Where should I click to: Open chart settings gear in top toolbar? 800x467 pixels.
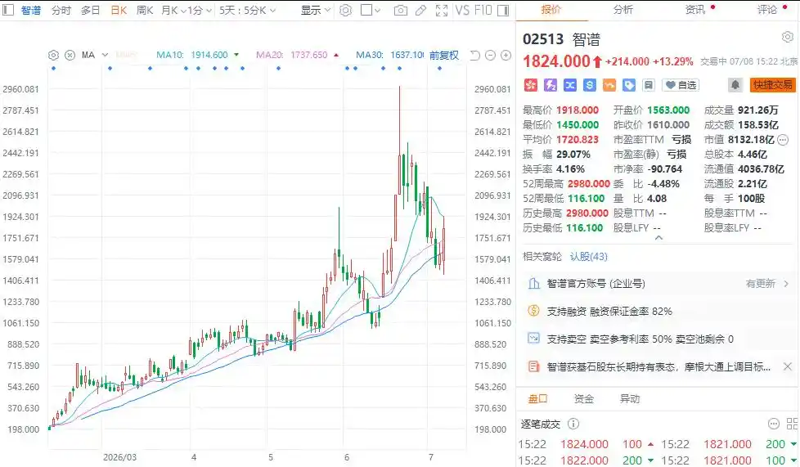pyautogui.click(x=345, y=10)
